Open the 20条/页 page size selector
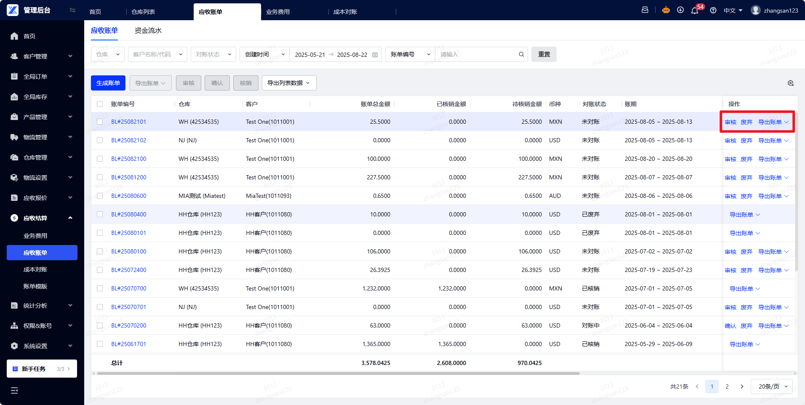805x405 pixels. tap(772, 386)
